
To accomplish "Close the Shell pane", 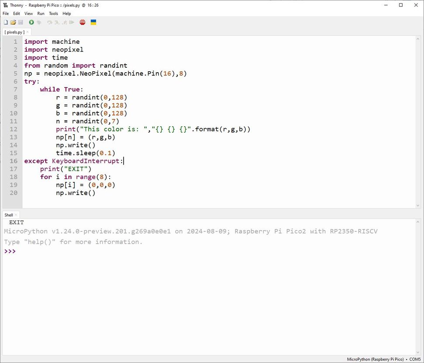I will click(x=17, y=215).
